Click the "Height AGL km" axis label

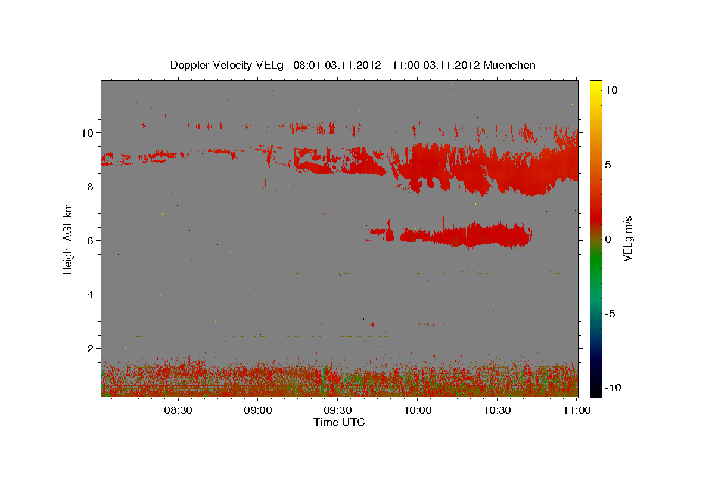click(x=68, y=238)
